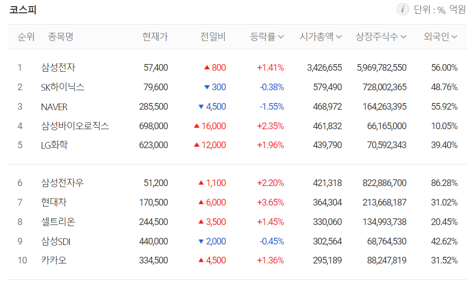Open the 삼성전자 stock link
The height and width of the screenshot is (286, 473).
click(x=58, y=67)
